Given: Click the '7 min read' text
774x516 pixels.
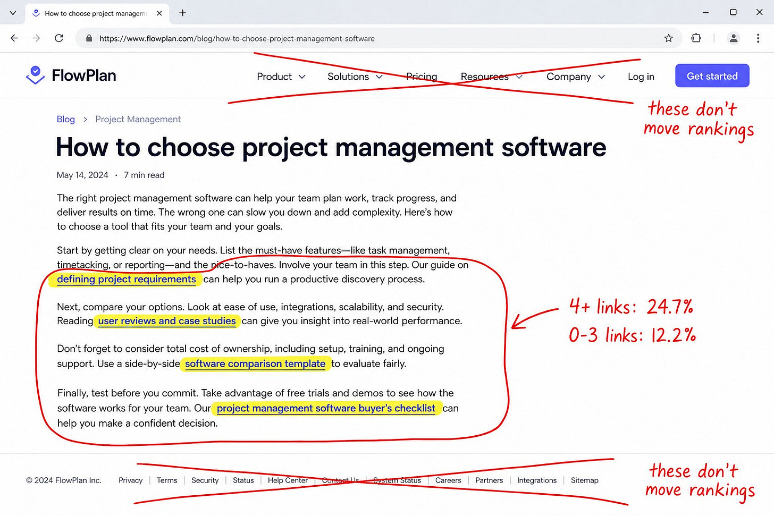Looking at the screenshot, I should [x=144, y=175].
